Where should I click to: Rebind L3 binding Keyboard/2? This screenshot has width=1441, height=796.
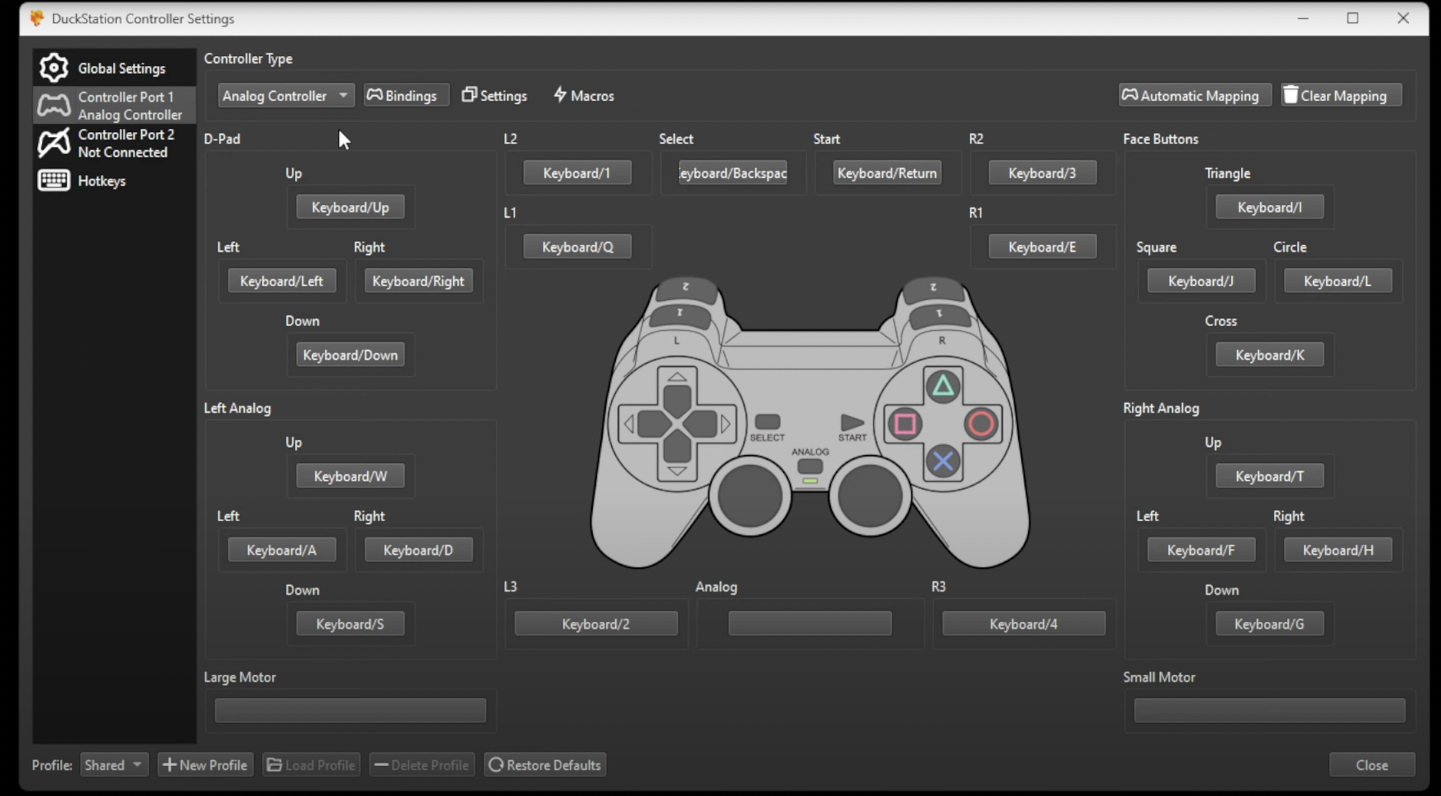[x=596, y=624]
